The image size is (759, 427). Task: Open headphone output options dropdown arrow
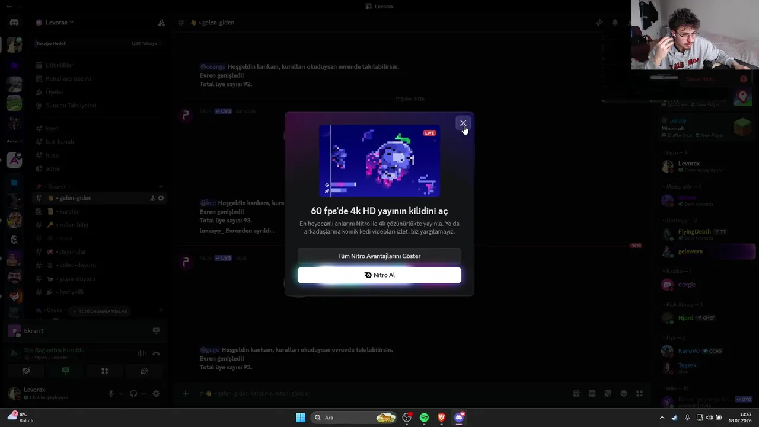pos(143,393)
